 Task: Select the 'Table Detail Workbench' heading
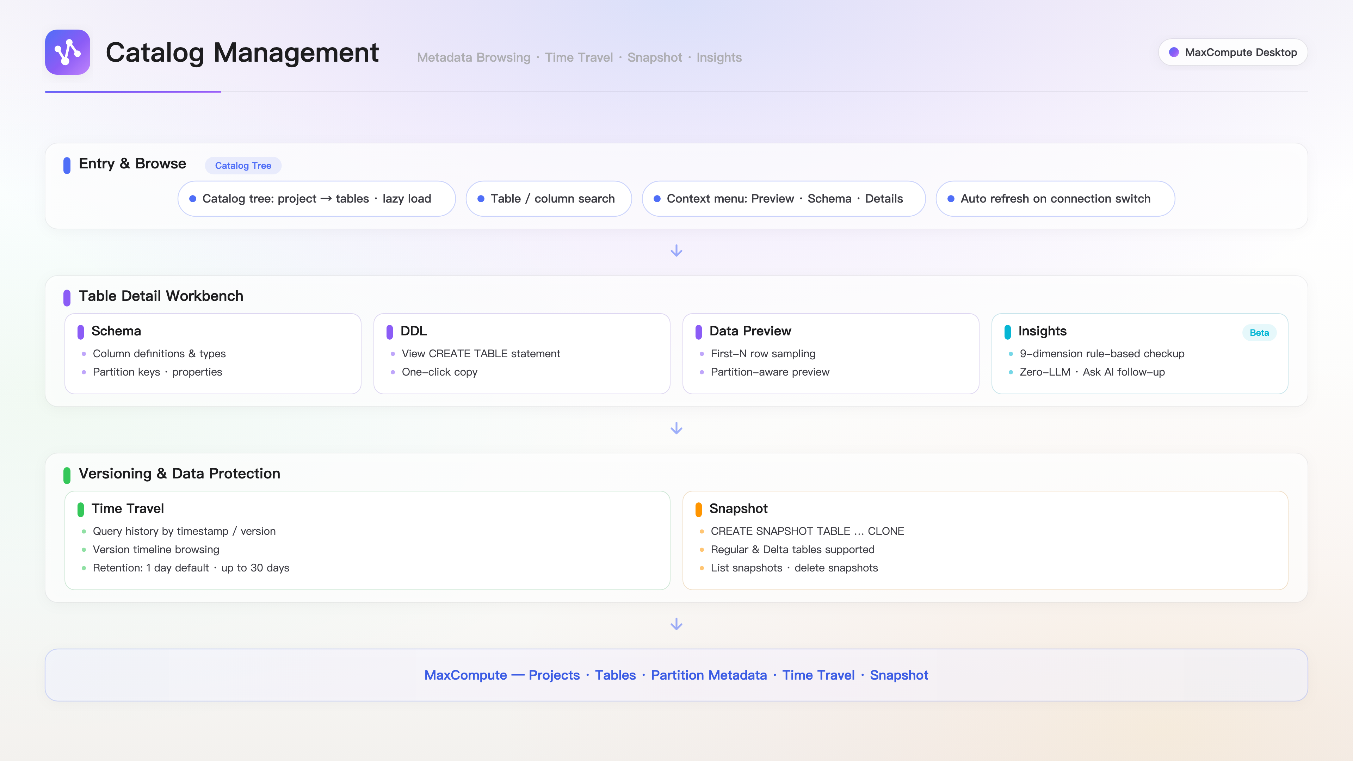[161, 296]
